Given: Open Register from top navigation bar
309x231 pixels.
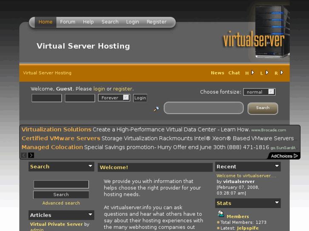Looking at the screenshot, I should coord(156,22).
